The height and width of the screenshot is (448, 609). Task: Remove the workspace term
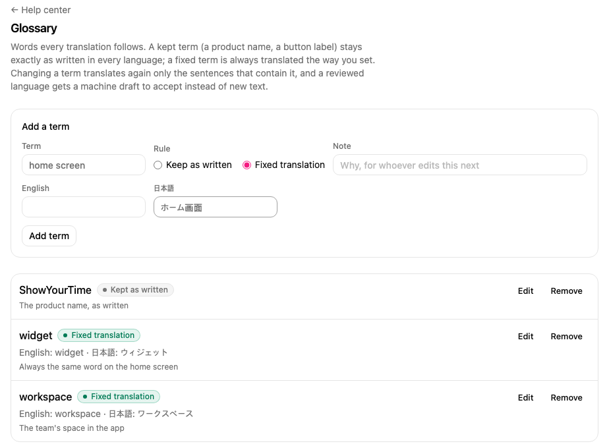(566, 397)
